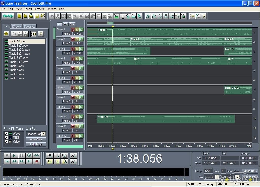Click the Bpm toolbar icon
Screen dimensions: 260x187
(x=171, y=16)
